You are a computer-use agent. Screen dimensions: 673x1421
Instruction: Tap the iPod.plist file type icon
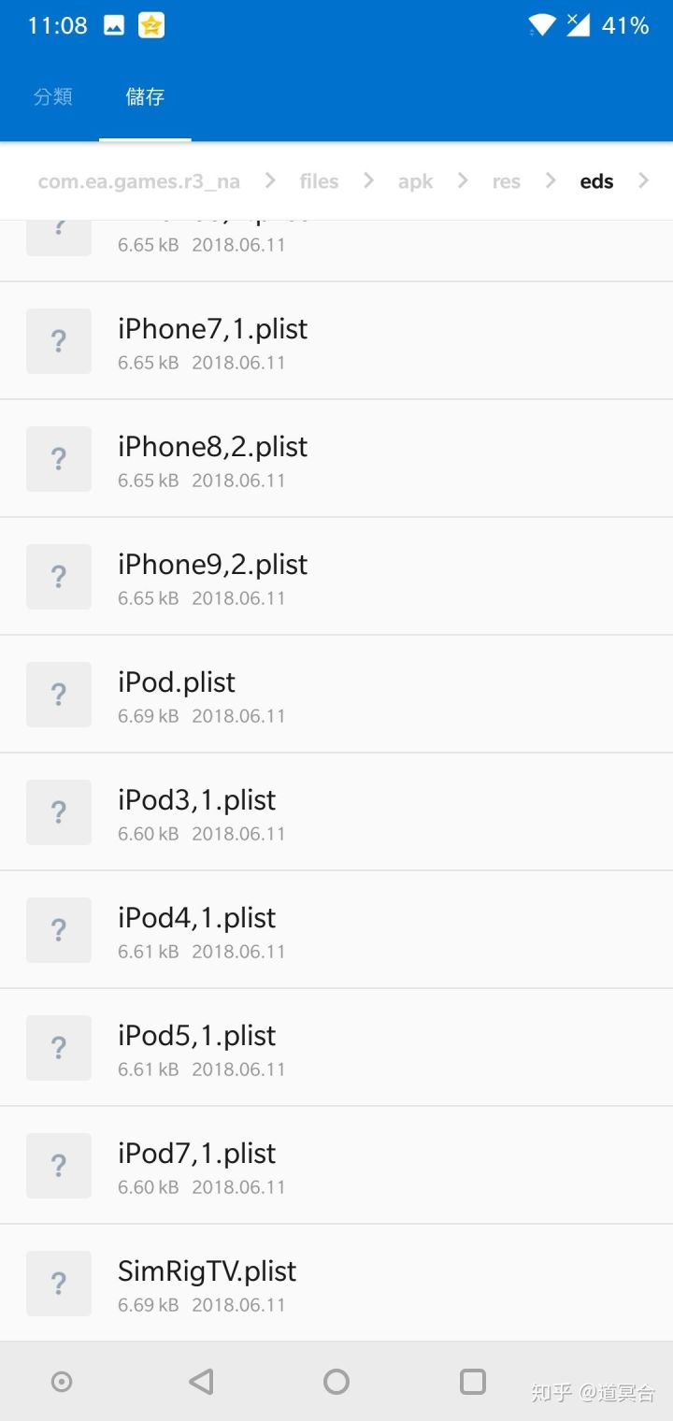click(x=59, y=695)
